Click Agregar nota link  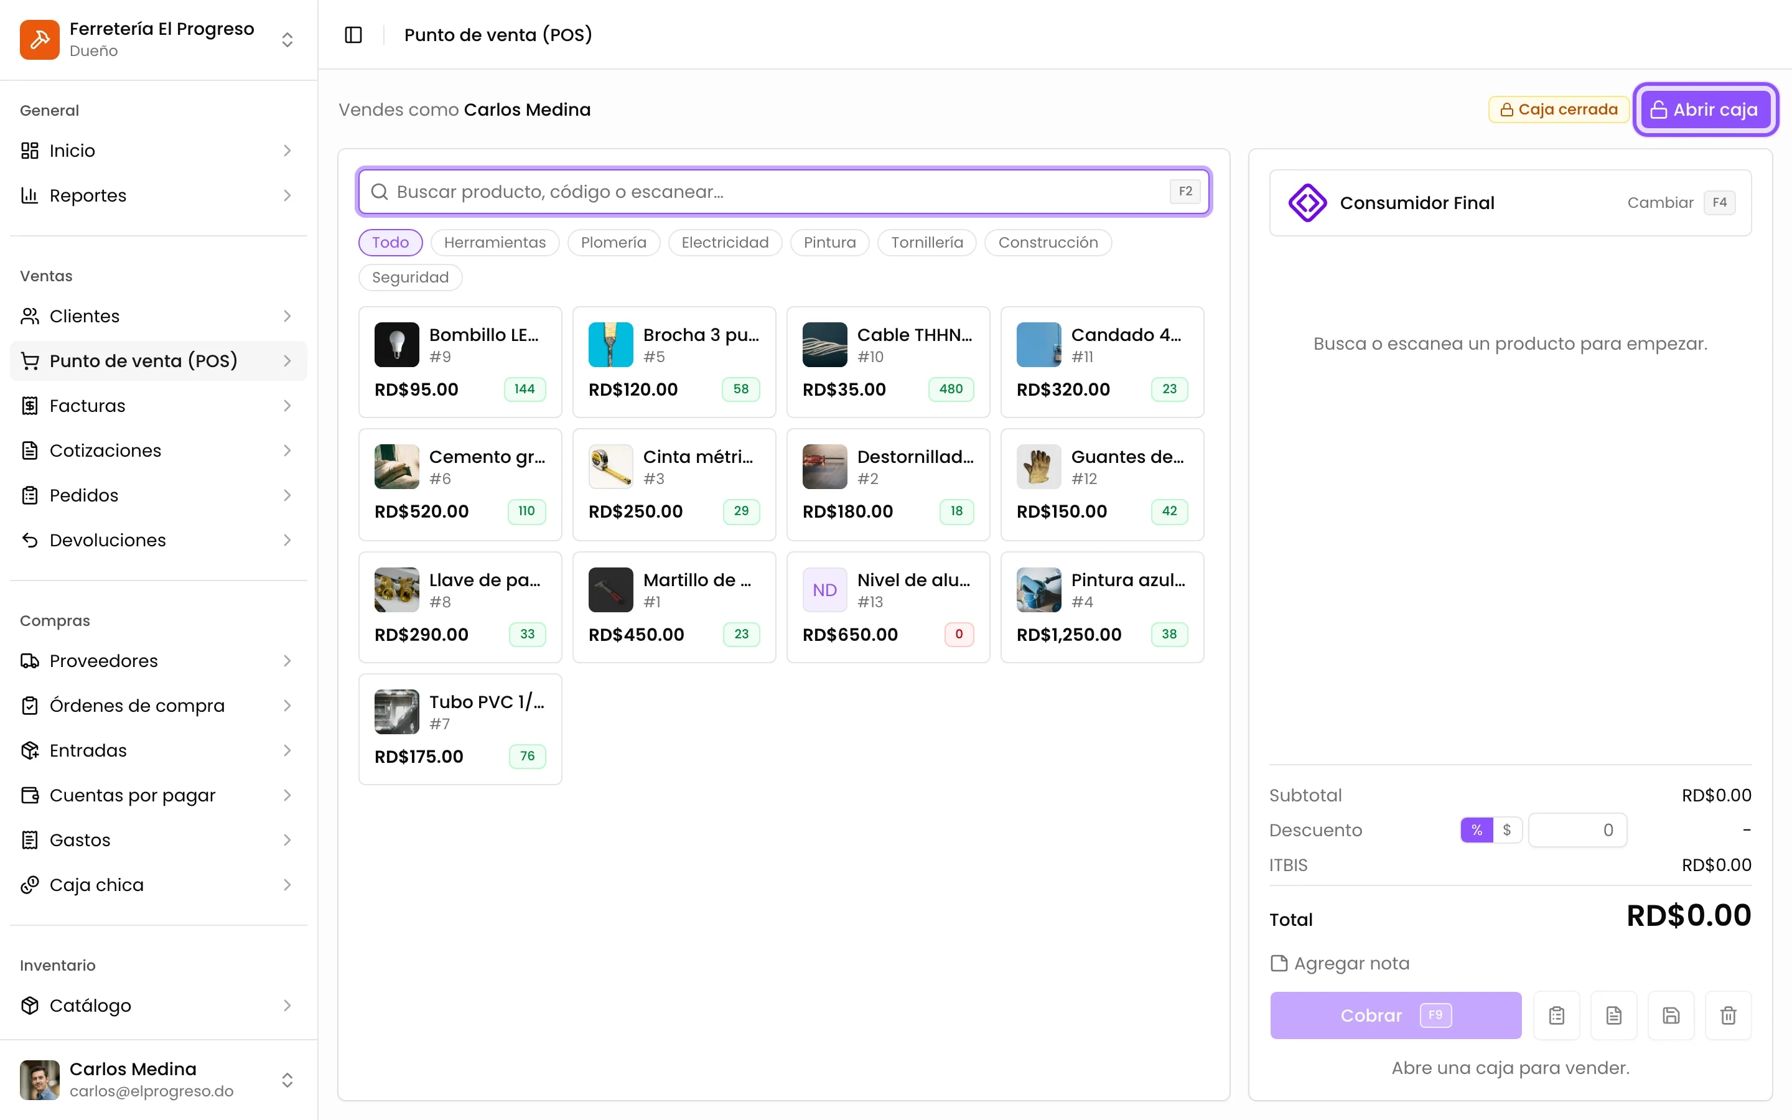pos(1340,964)
